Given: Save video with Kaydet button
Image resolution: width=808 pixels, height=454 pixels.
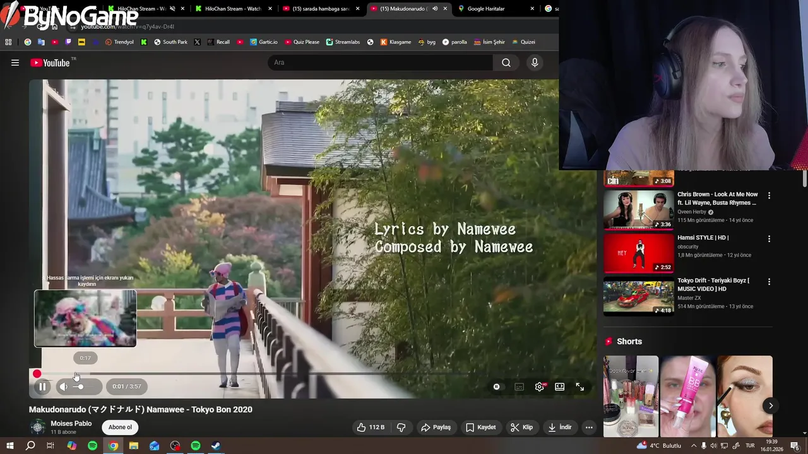Looking at the screenshot, I should click(480, 427).
